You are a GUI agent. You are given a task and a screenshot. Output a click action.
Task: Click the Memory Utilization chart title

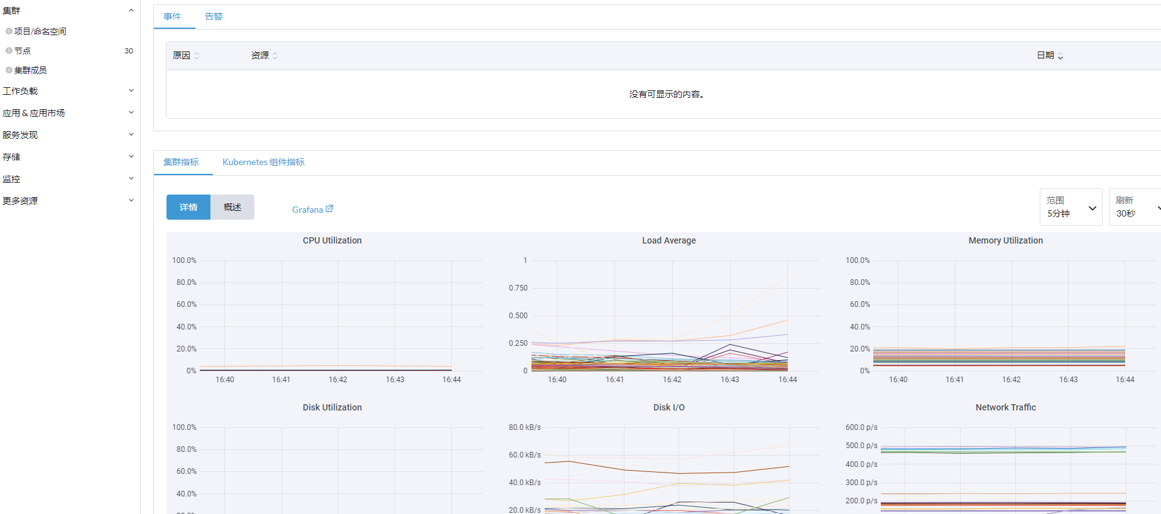point(1006,240)
